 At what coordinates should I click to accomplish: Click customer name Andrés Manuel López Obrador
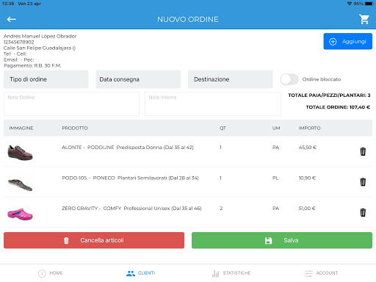(40, 36)
